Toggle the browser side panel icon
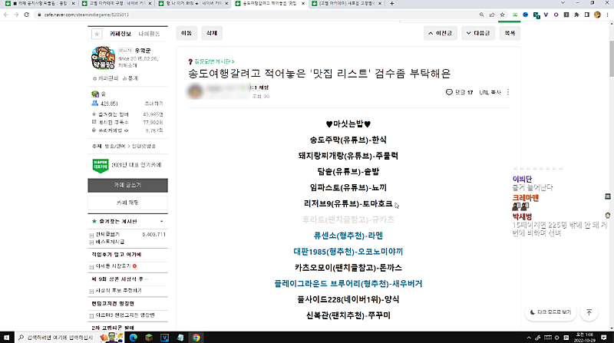 (586, 15)
